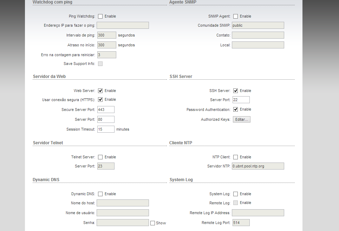Screen dimensions: 339x231
Task: Enable the System Log checkbox
Action: point(235,194)
